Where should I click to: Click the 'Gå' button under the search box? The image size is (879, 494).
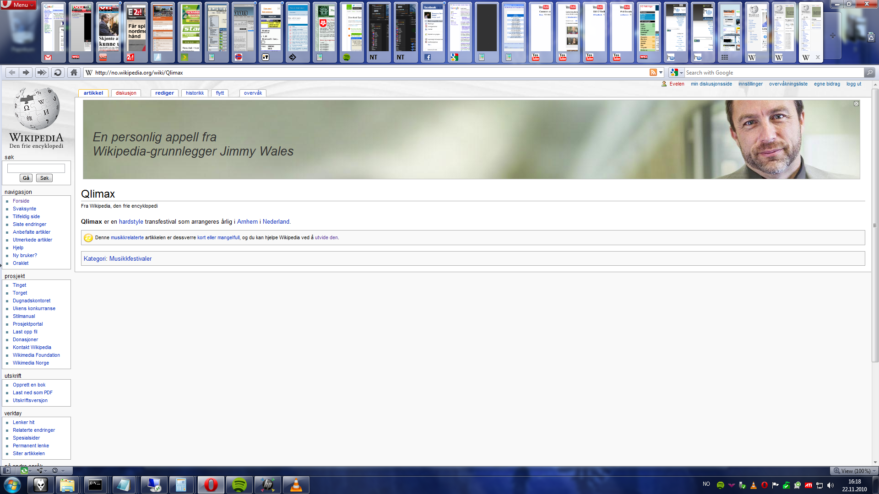(x=26, y=178)
